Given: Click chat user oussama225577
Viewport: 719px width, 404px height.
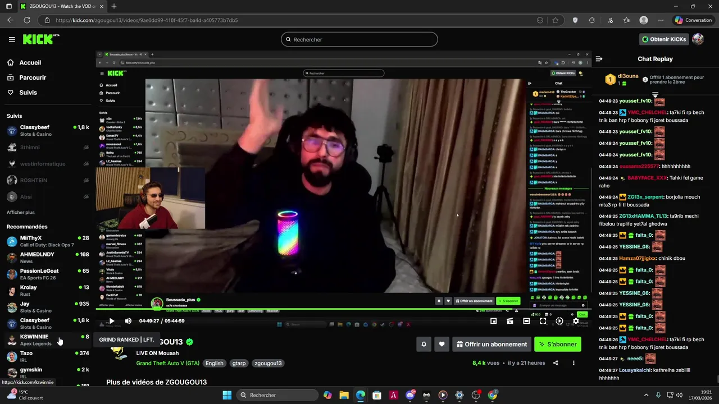Looking at the screenshot, I should (x=639, y=166).
